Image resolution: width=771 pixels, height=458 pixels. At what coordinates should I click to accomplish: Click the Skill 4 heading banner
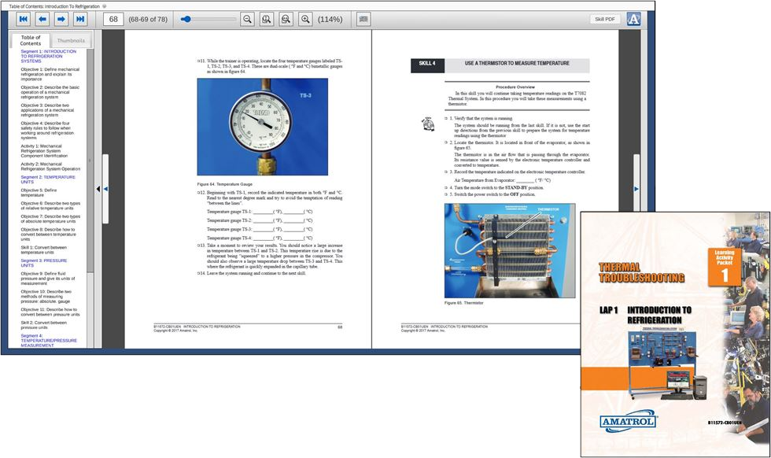click(x=500, y=65)
